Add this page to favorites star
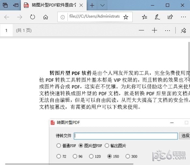 126,17
